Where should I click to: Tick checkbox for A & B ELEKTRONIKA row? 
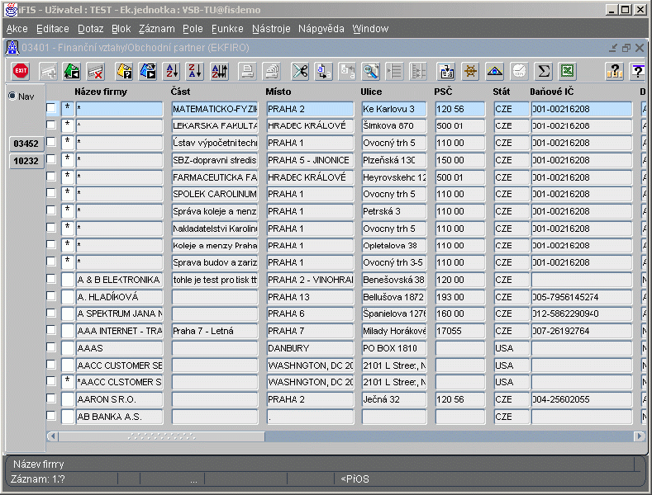50,279
